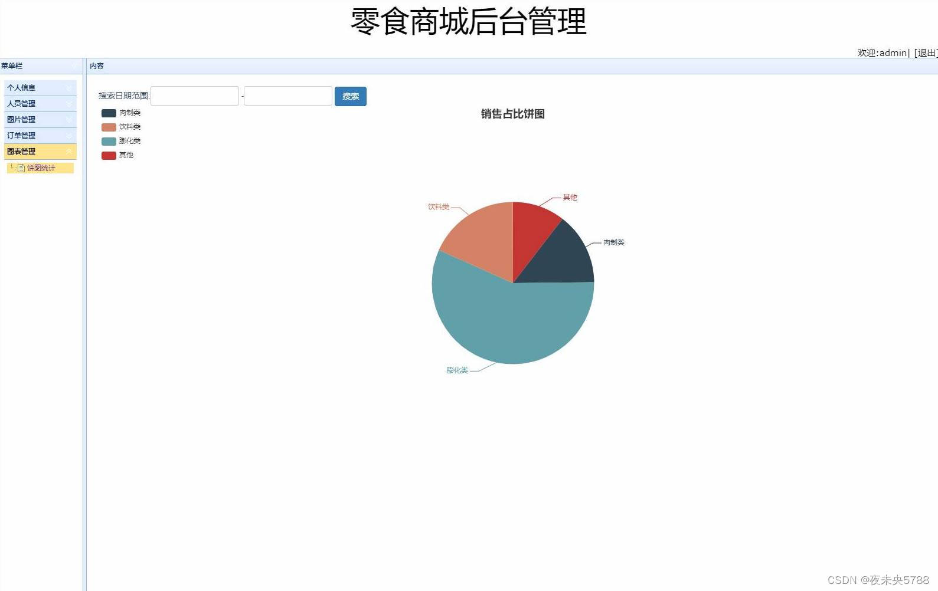Screen dimensions: 938x591
Task: Collapse the 图表管理 accordion chevron
Action: 69,152
